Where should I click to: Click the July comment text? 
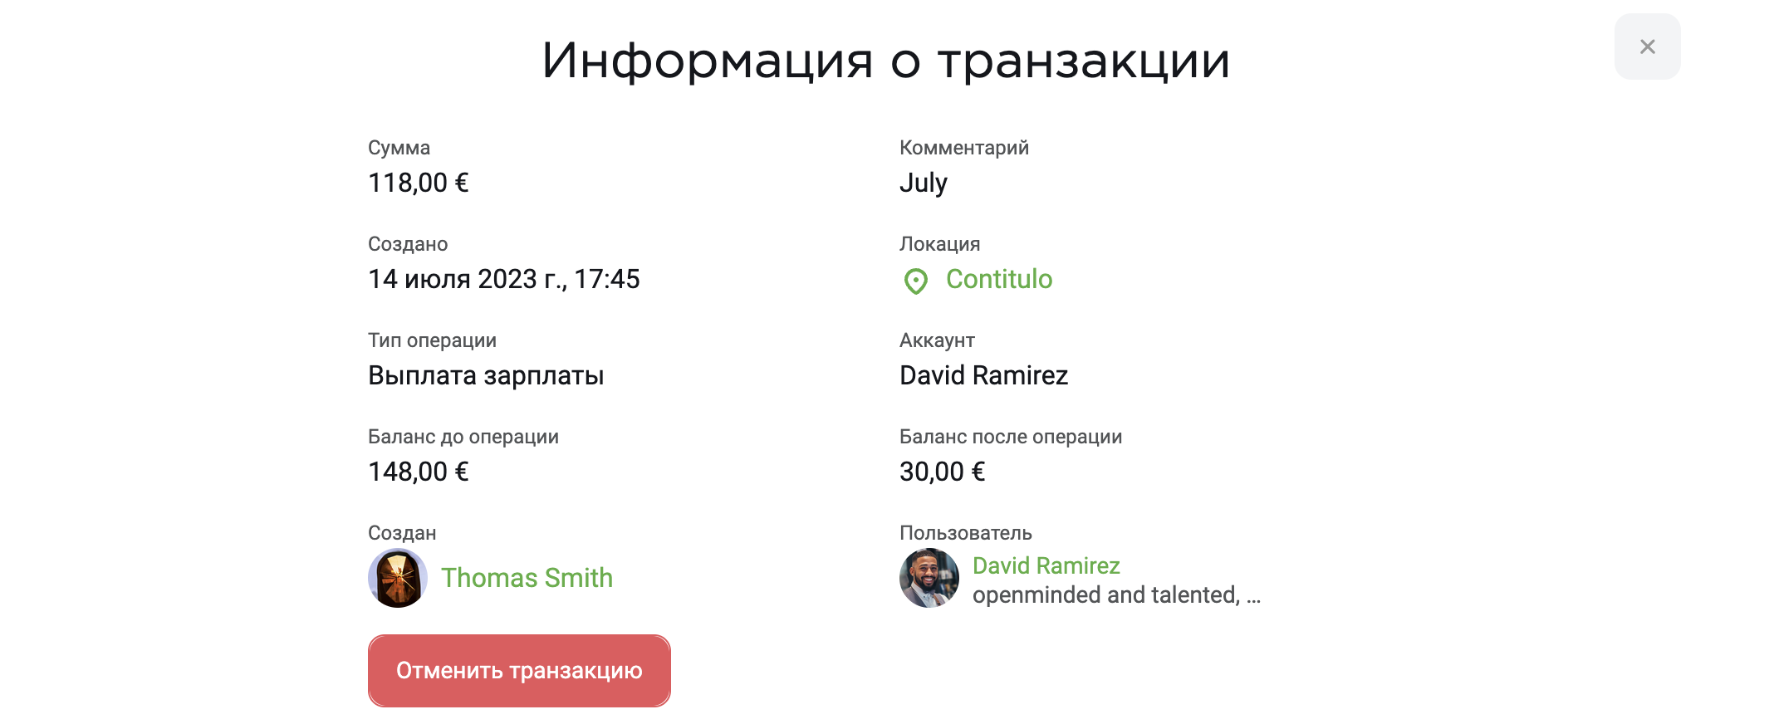pos(924,183)
